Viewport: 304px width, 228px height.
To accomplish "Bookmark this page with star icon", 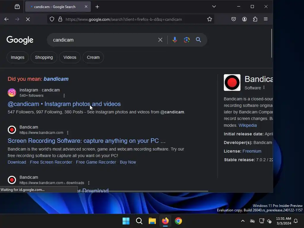I will [210, 19].
